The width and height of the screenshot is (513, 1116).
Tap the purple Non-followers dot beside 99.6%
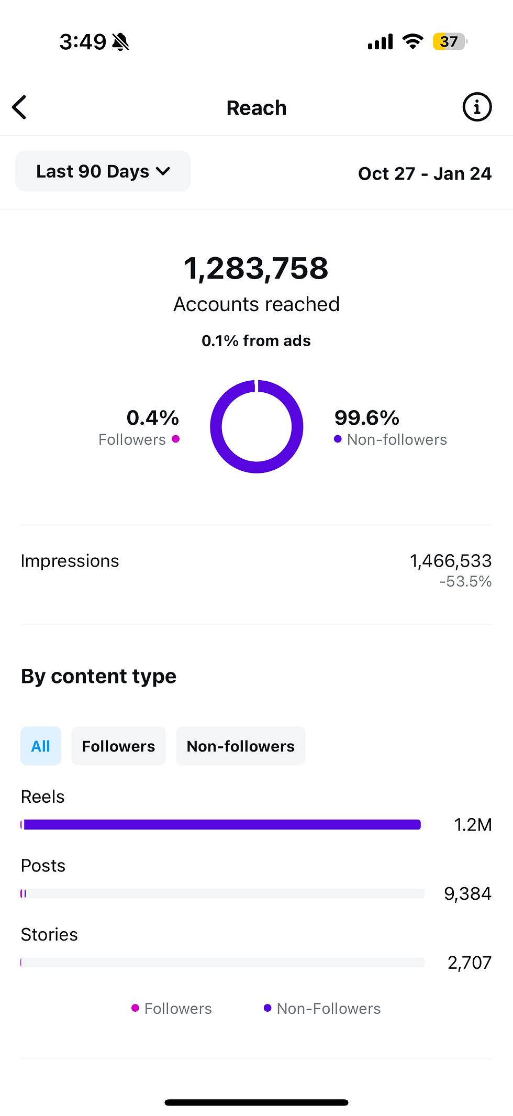(338, 439)
